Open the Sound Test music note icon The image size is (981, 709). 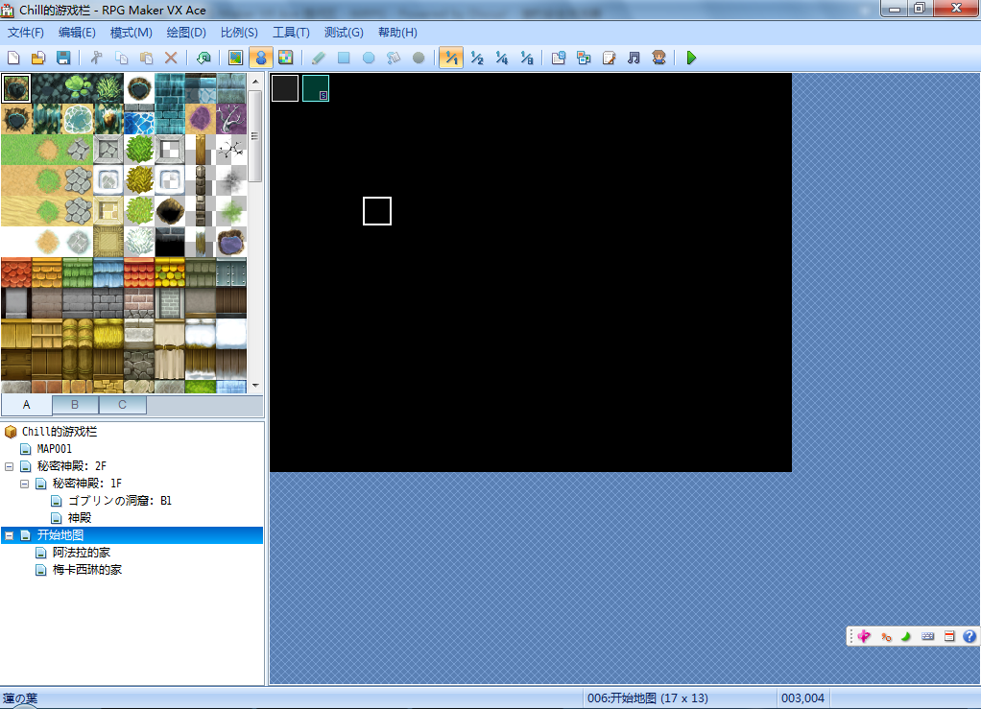(634, 59)
